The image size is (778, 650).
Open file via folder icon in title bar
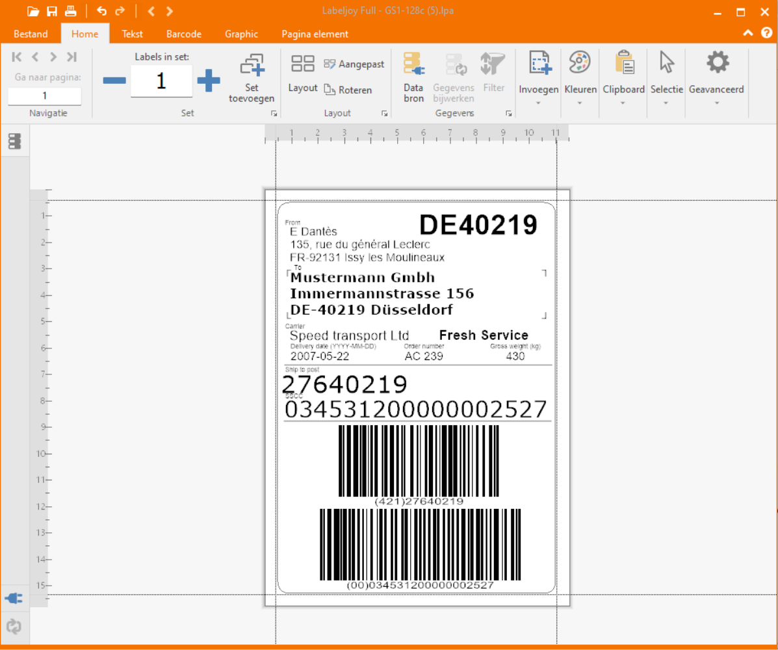tap(32, 11)
